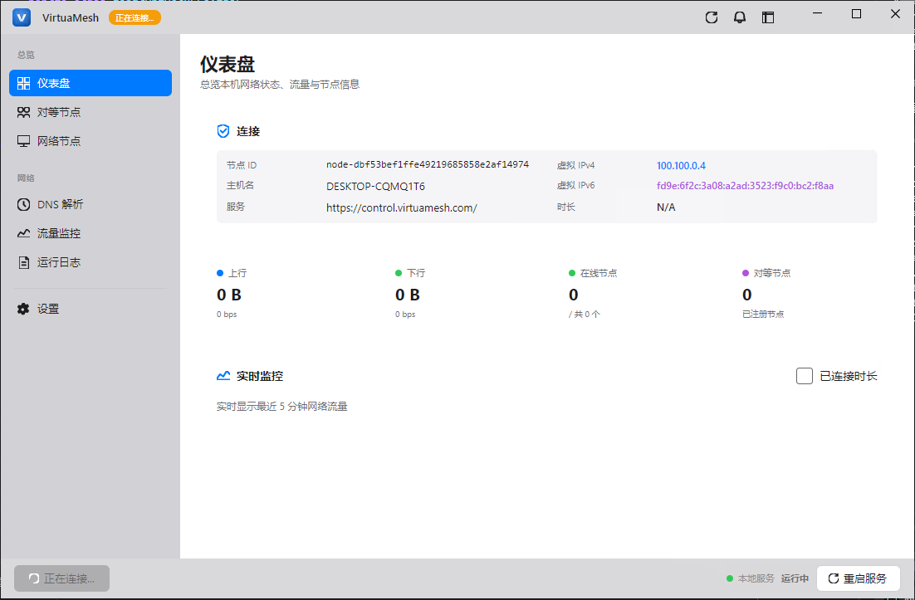Click the 重启服务 button
The width and height of the screenshot is (915, 600).
pos(858,578)
